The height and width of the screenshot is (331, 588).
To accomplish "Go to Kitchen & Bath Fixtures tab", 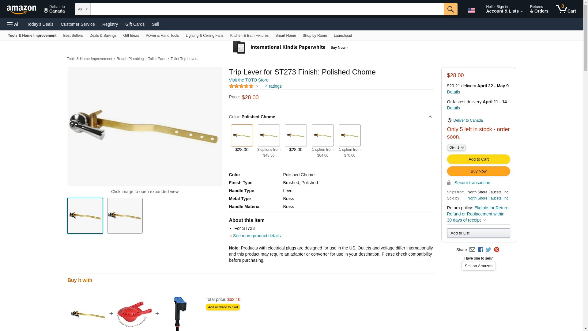I will coord(249,36).
